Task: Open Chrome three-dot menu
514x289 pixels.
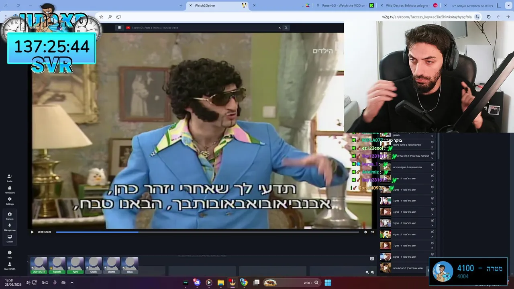Action: point(6,17)
